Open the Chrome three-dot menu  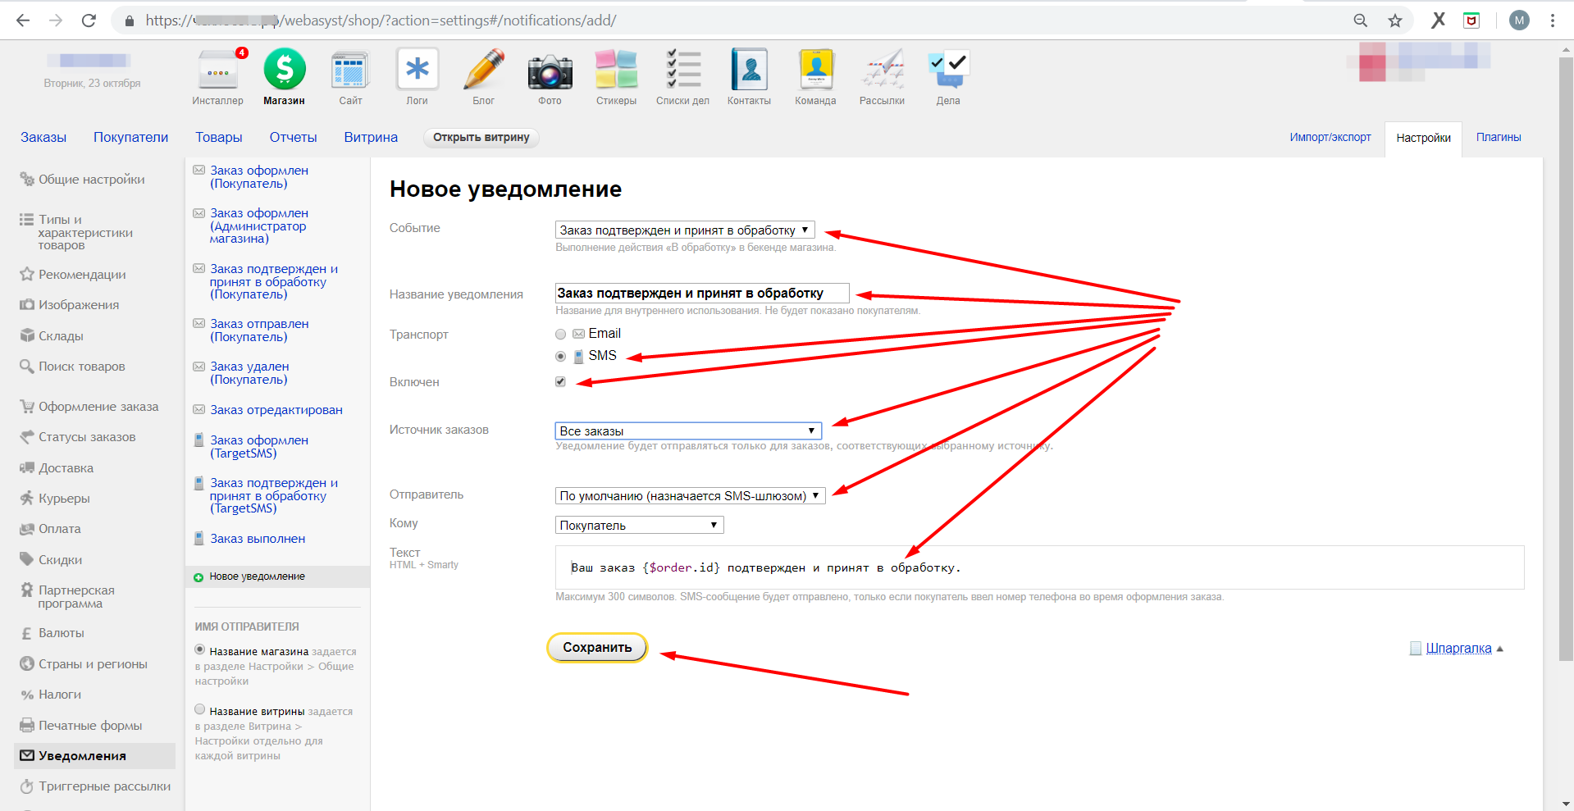(x=1553, y=21)
